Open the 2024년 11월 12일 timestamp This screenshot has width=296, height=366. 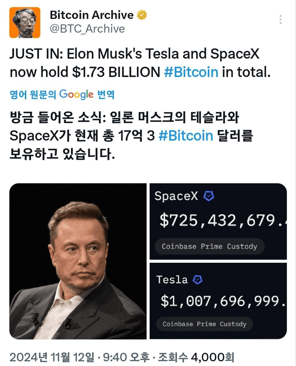point(52,357)
